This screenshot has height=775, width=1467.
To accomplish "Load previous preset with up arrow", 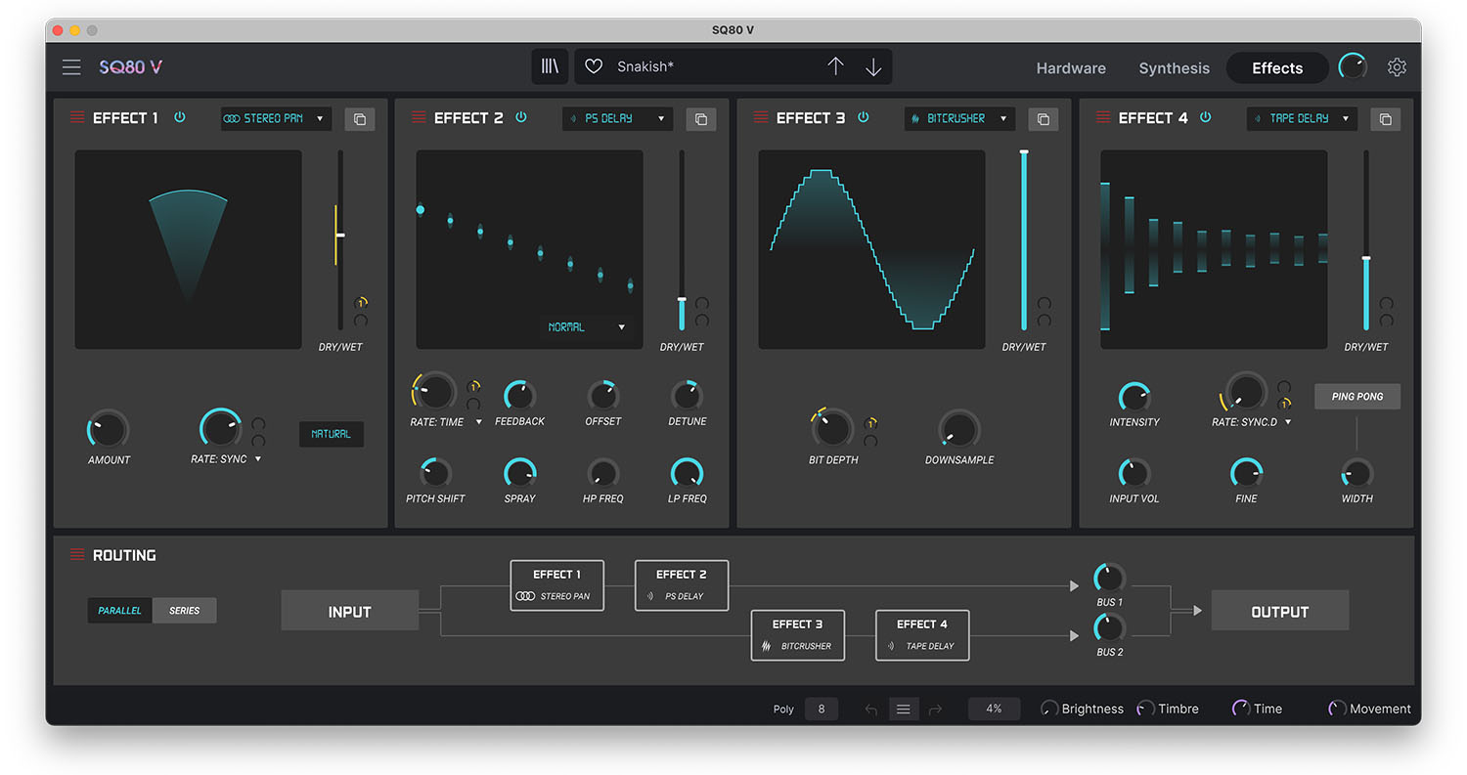I will click(x=835, y=66).
